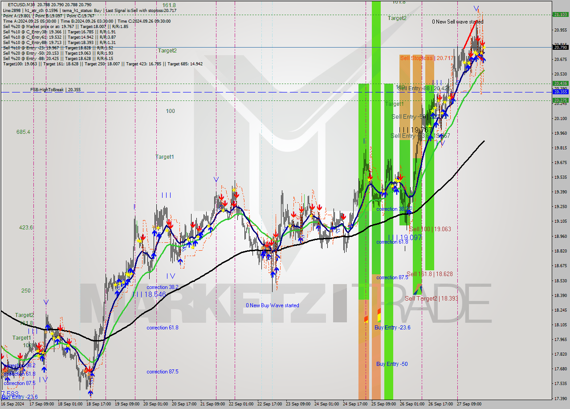
Task: Click the 19.535 price axis value
Action: point(560,177)
